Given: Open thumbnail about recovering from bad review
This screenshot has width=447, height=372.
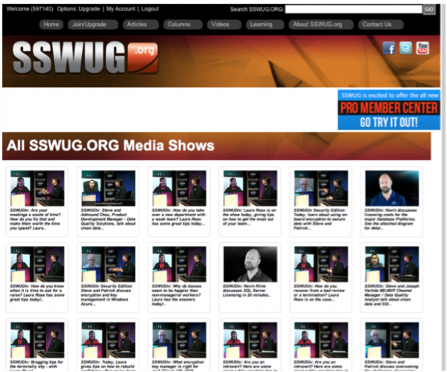Looking at the screenshot, I should [321, 264].
